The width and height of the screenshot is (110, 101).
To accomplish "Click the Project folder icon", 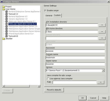I will (4, 7).
